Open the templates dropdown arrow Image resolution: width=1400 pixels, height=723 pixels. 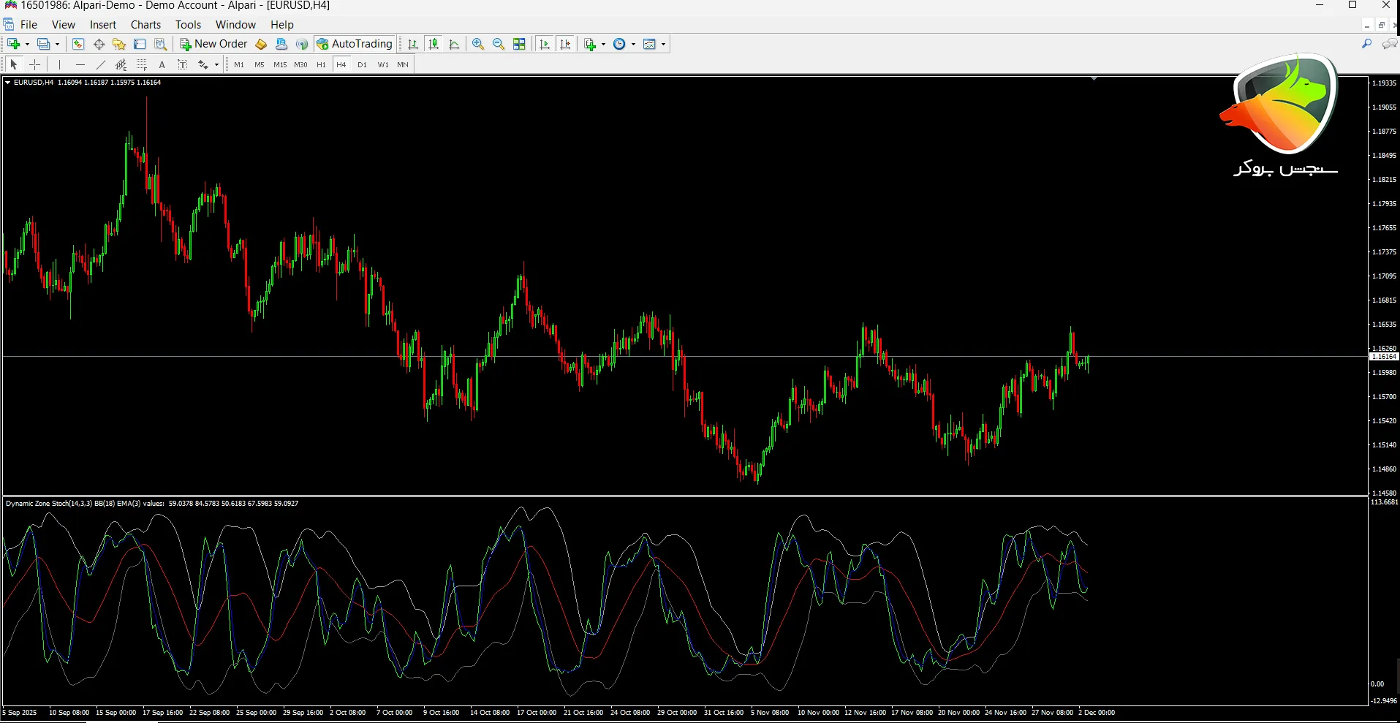(663, 44)
